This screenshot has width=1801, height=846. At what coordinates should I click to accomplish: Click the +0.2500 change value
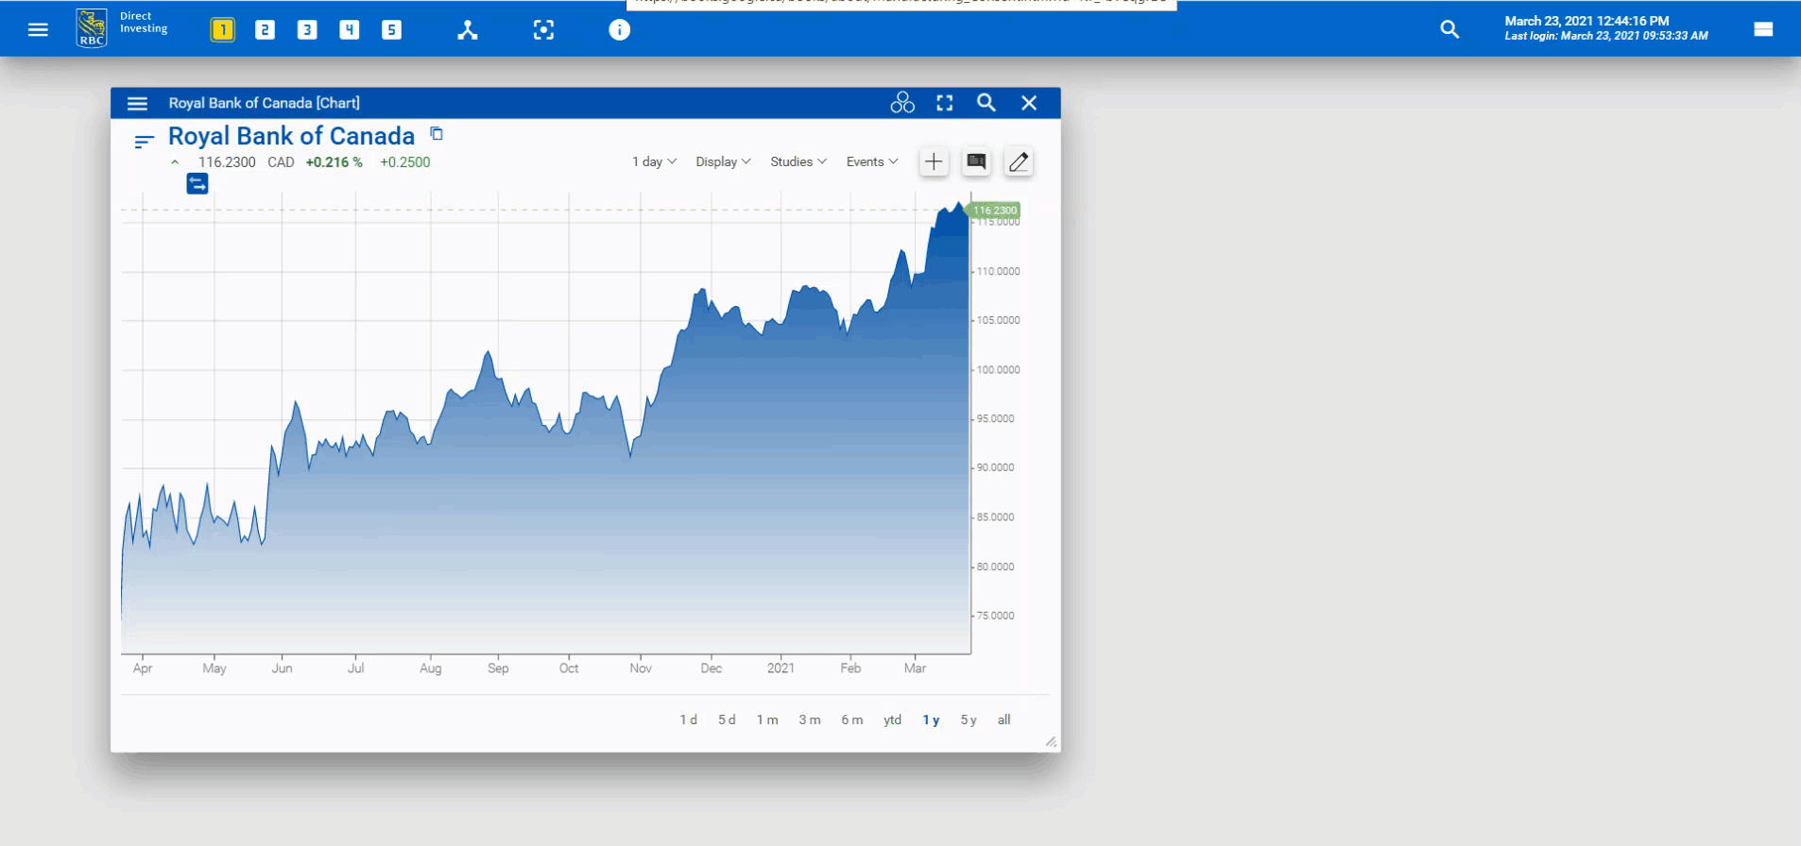[x=405, y=162]
